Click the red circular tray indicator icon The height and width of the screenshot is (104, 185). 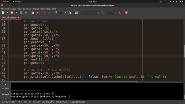[x=160, y=1]
